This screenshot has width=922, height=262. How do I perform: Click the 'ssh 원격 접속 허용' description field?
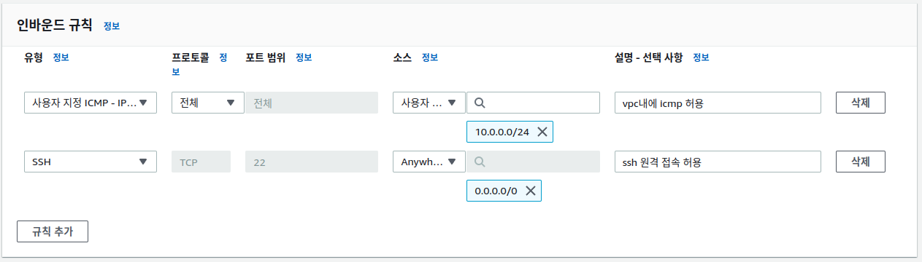(x=718, y=162)
